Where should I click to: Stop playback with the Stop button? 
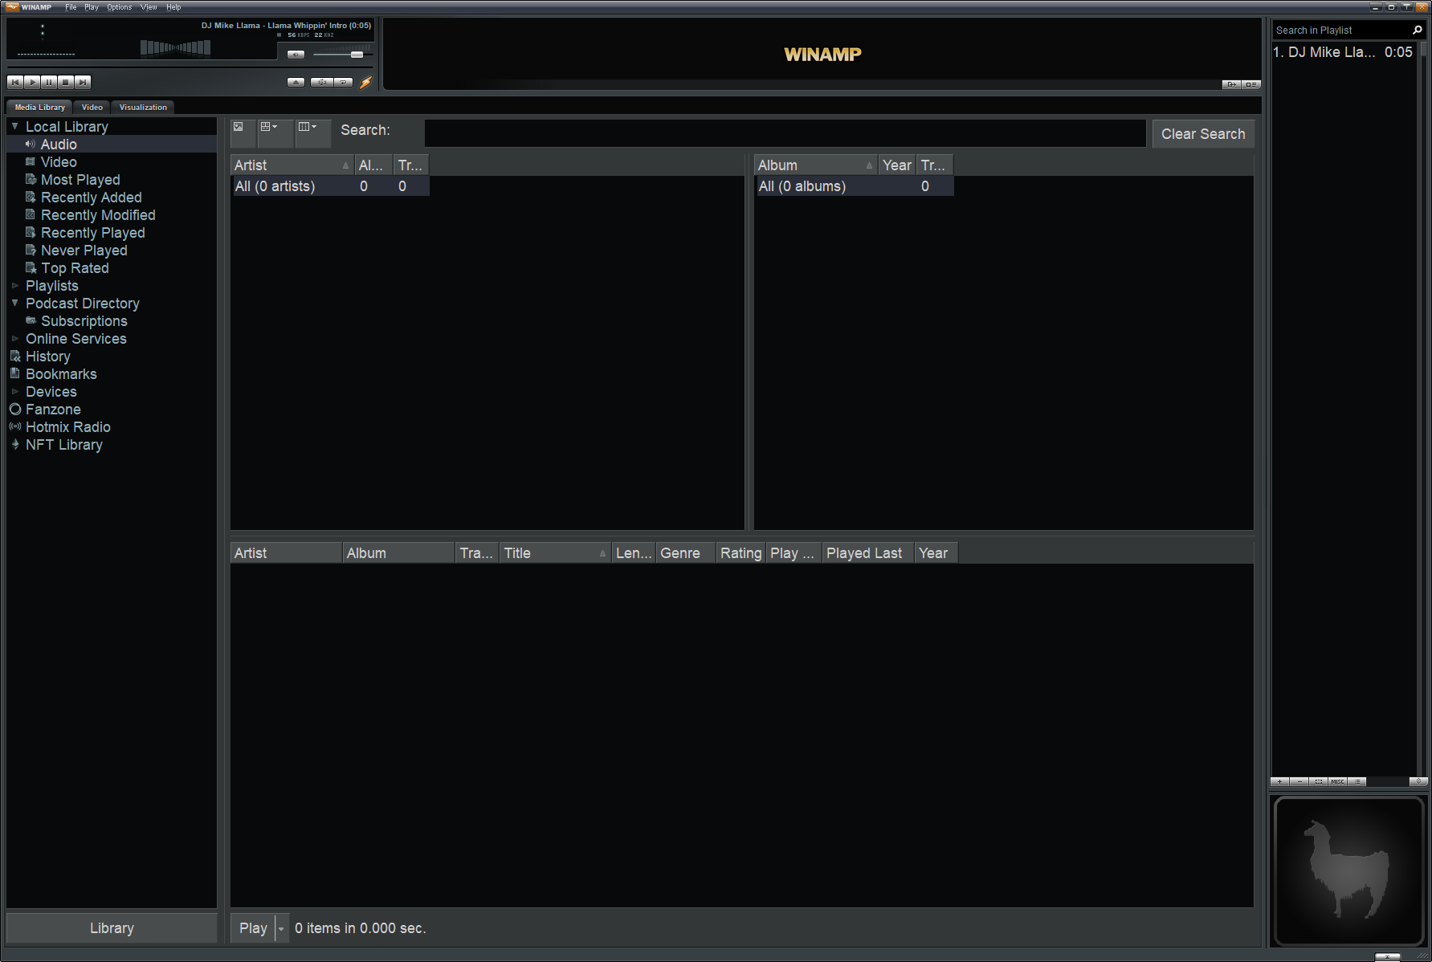tap(66, 82)
